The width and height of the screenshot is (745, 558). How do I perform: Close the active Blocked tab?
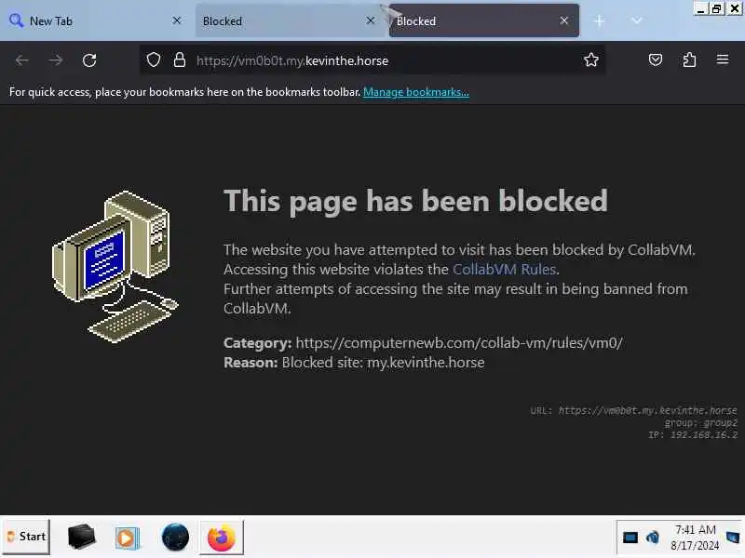tap(564, 20)
